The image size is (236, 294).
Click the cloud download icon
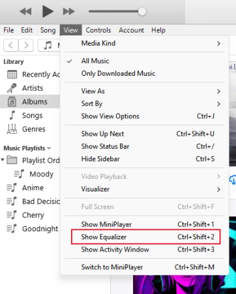[x=233, y=180]
